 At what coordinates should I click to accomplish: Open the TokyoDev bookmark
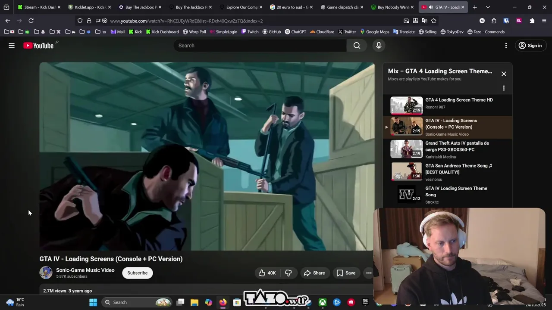452,32
